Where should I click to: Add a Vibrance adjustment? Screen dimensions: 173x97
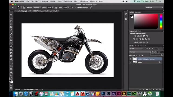[x=147, y=36]
